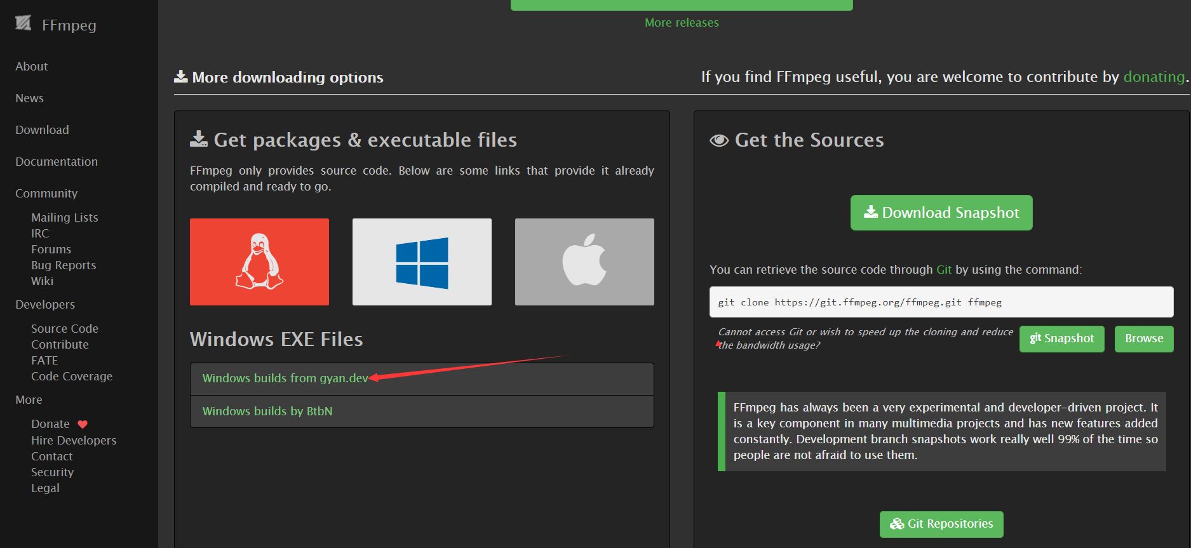Visit the Forums link

coord(51,249)
